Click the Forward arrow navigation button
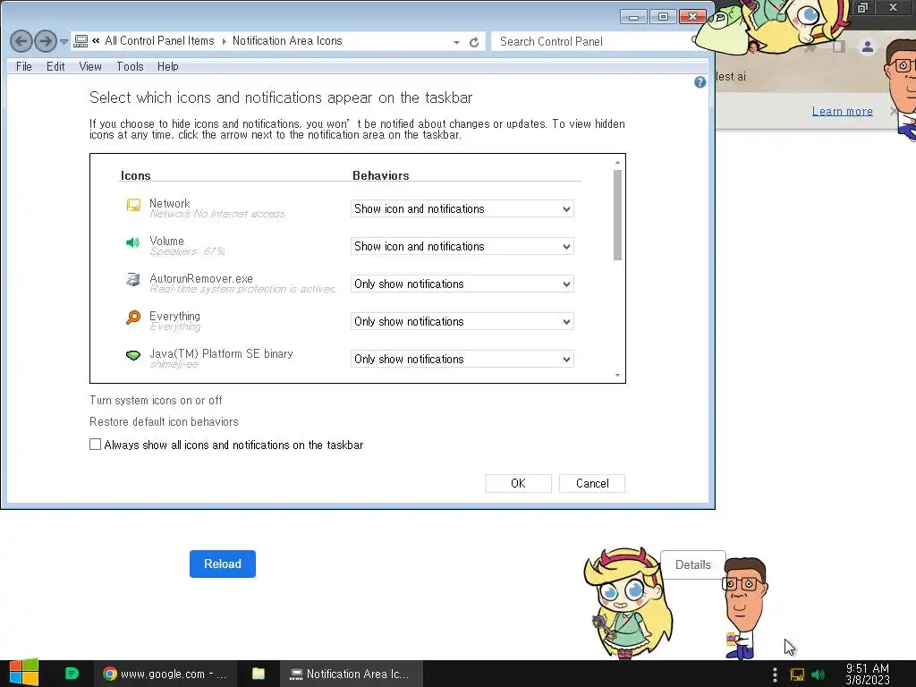This screenshot has height=687, width=916. pyautogui.click(x=46, y=41)
